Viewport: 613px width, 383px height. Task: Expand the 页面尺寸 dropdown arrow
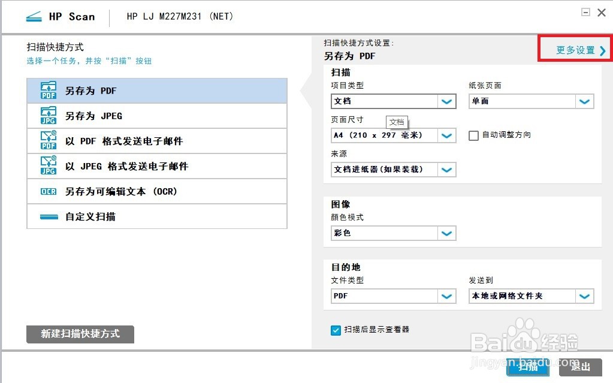click(x=446, y=135)
